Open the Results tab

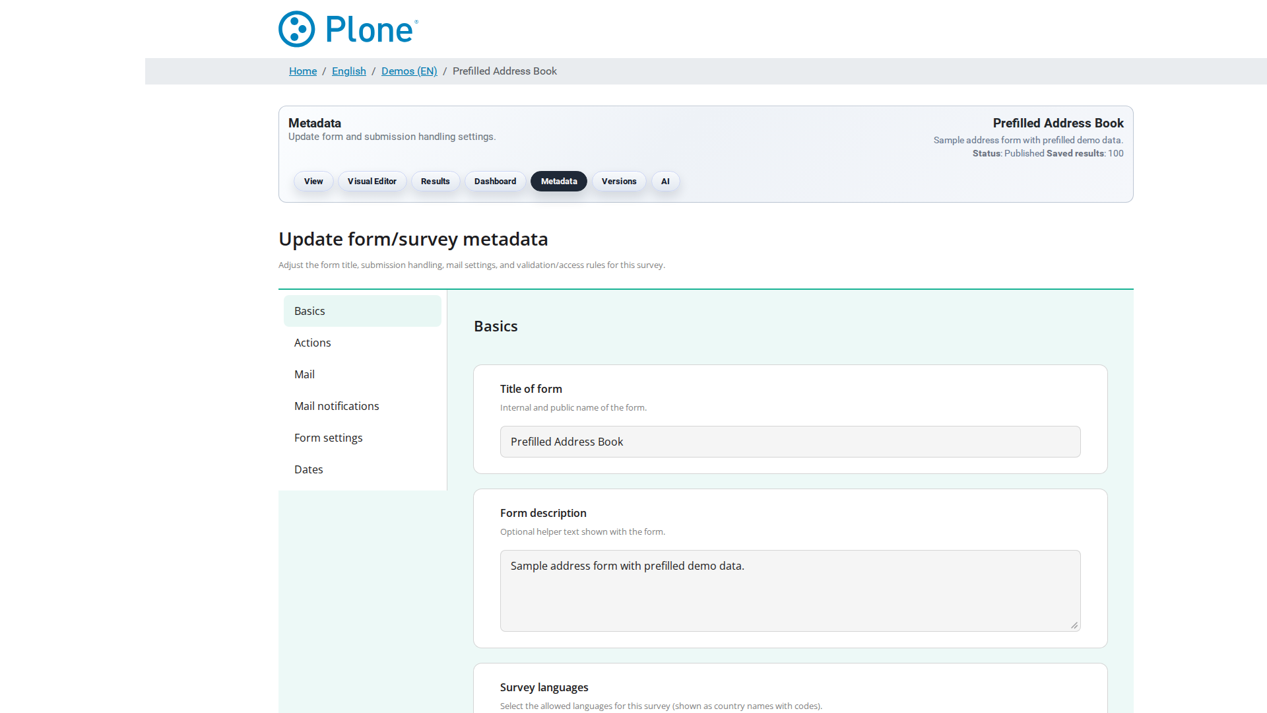click(x=436, y=182)
